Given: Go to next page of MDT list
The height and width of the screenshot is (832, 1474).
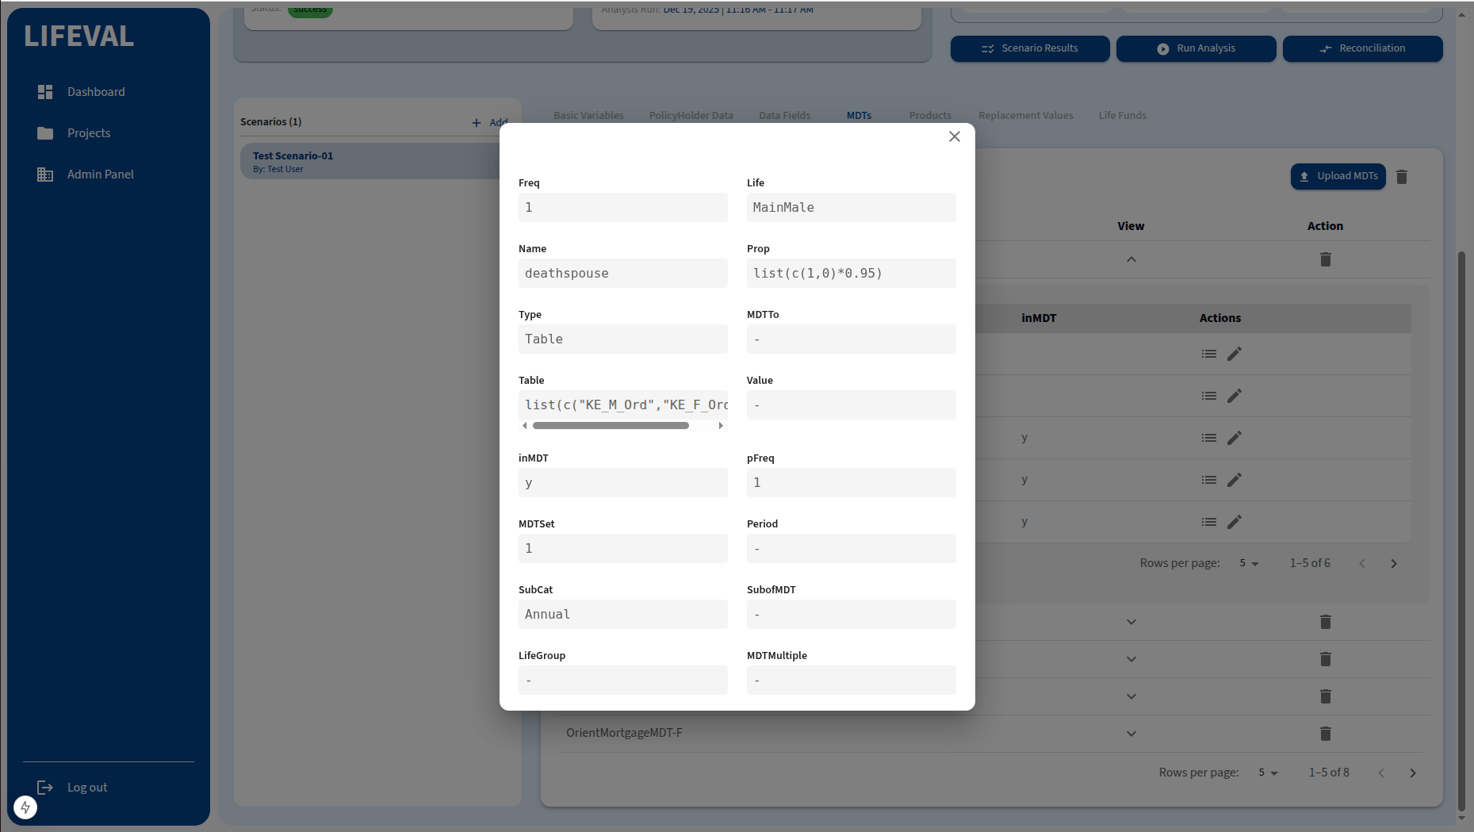Looking at the screenshot, I should (x=1412, y=773).
